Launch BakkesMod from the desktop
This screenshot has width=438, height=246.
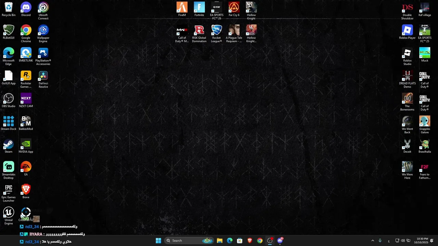(26, 123)
